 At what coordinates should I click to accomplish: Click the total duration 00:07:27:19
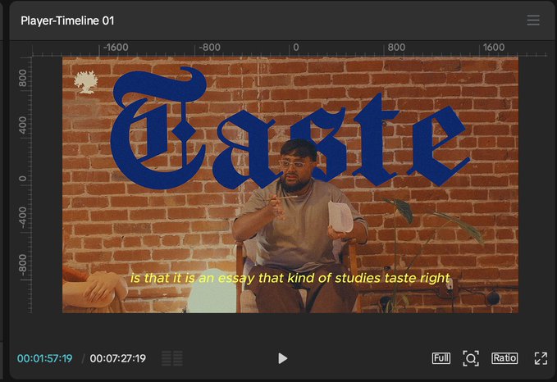[117, 358]
